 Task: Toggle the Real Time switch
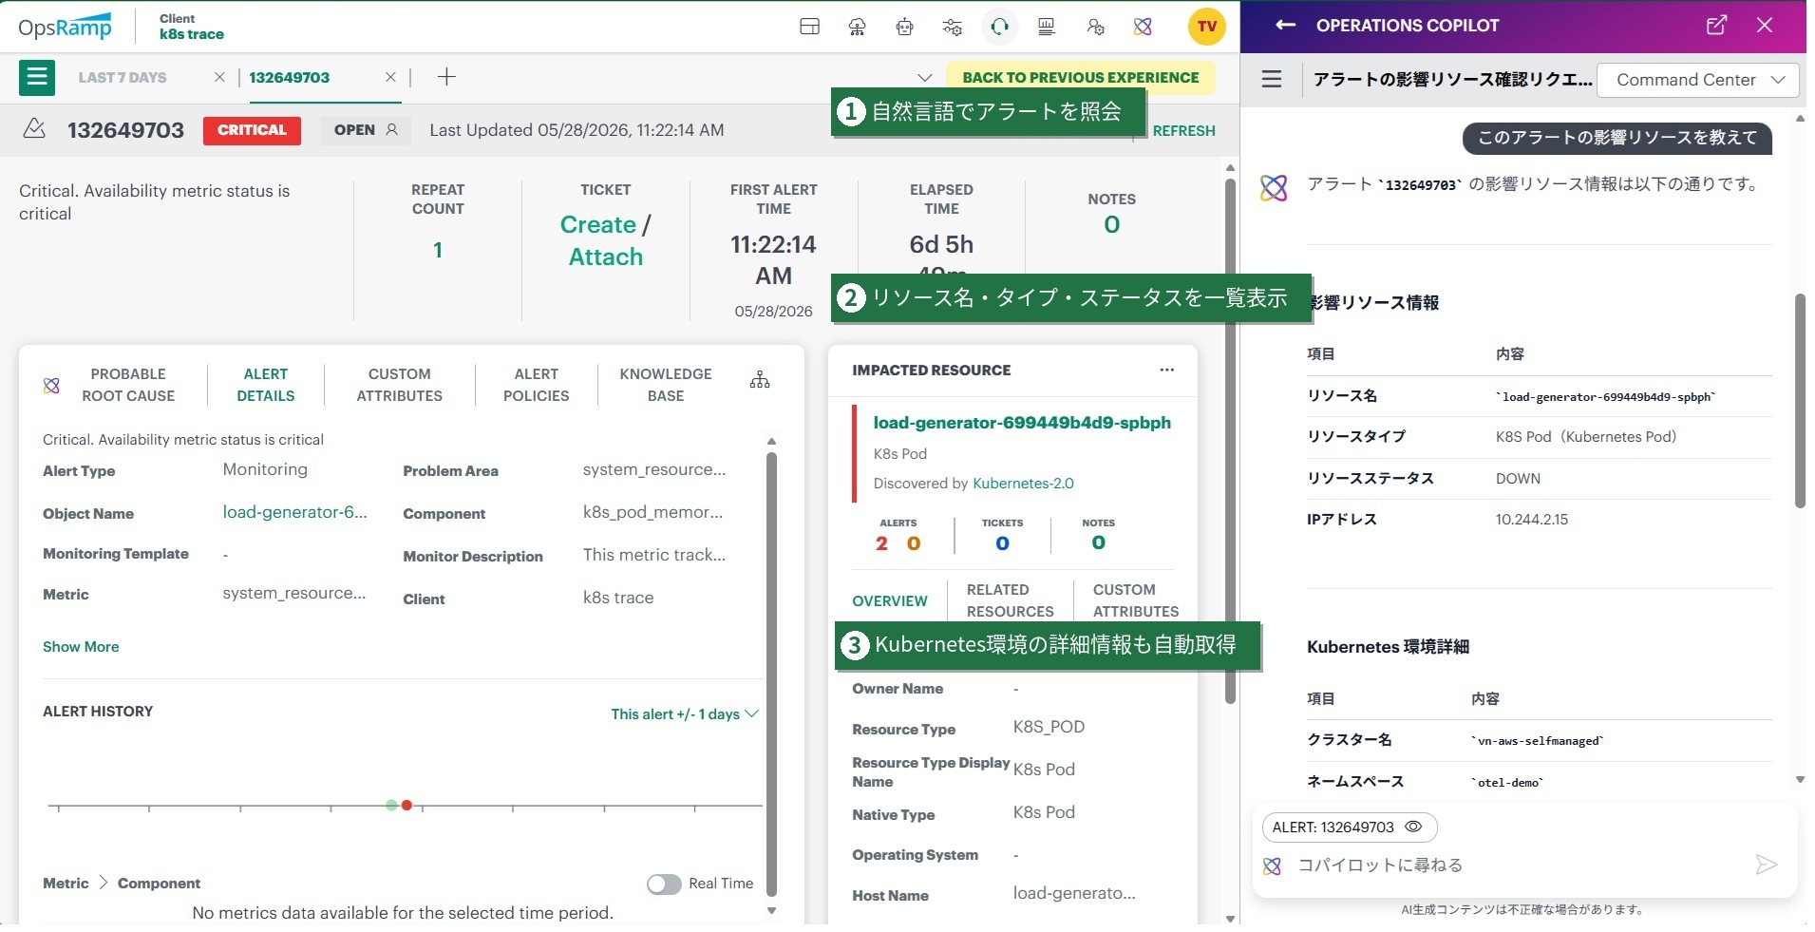[x=664, y=884]
